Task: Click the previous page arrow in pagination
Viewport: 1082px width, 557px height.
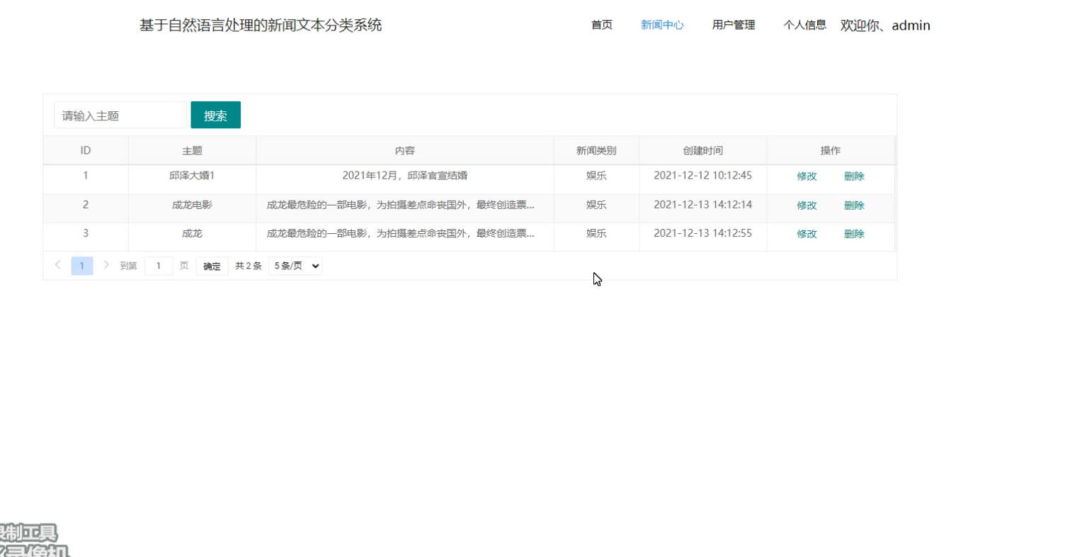Action: pyautogui.click(x=57, y=265)
